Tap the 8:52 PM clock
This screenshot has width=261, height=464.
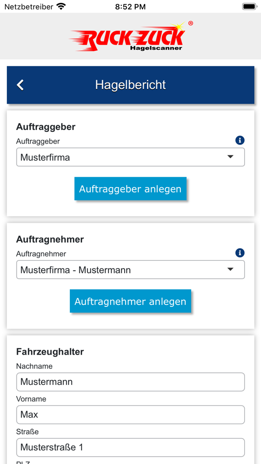[x=130, y=7]
